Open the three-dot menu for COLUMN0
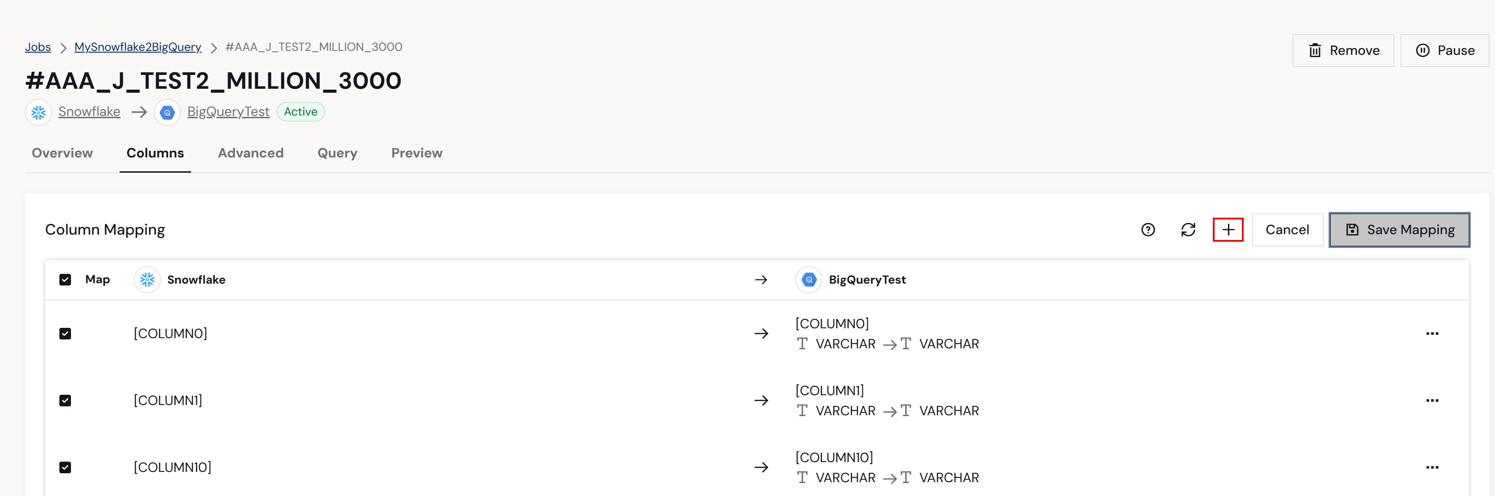Image resolution: width=1495 pixels, height=496 pixels. 1432,334
